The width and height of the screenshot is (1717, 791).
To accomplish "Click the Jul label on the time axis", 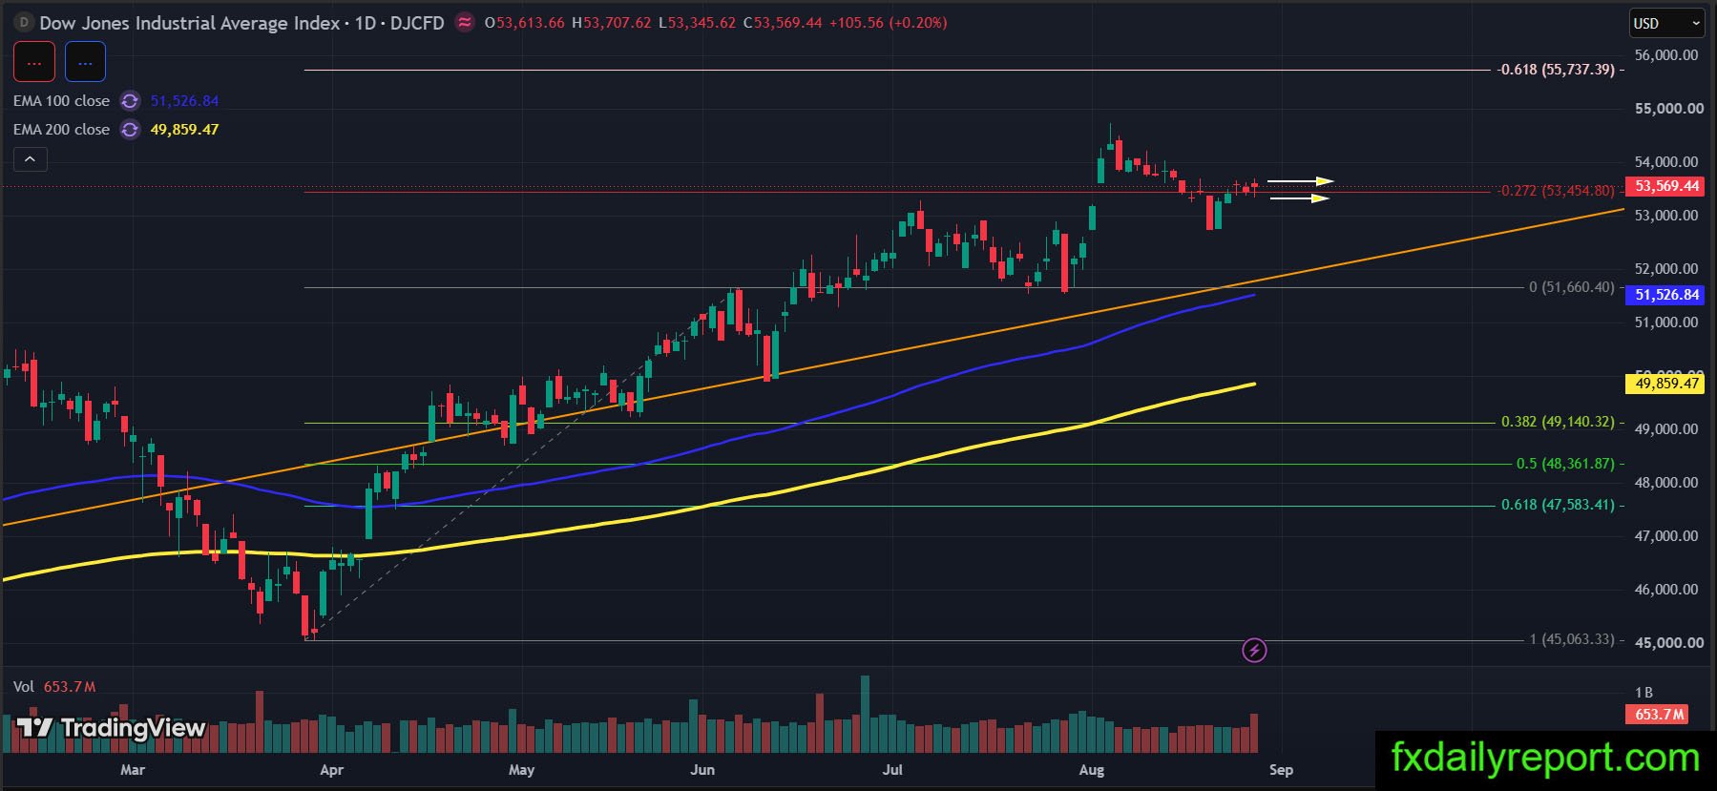I will click(892, 770).
